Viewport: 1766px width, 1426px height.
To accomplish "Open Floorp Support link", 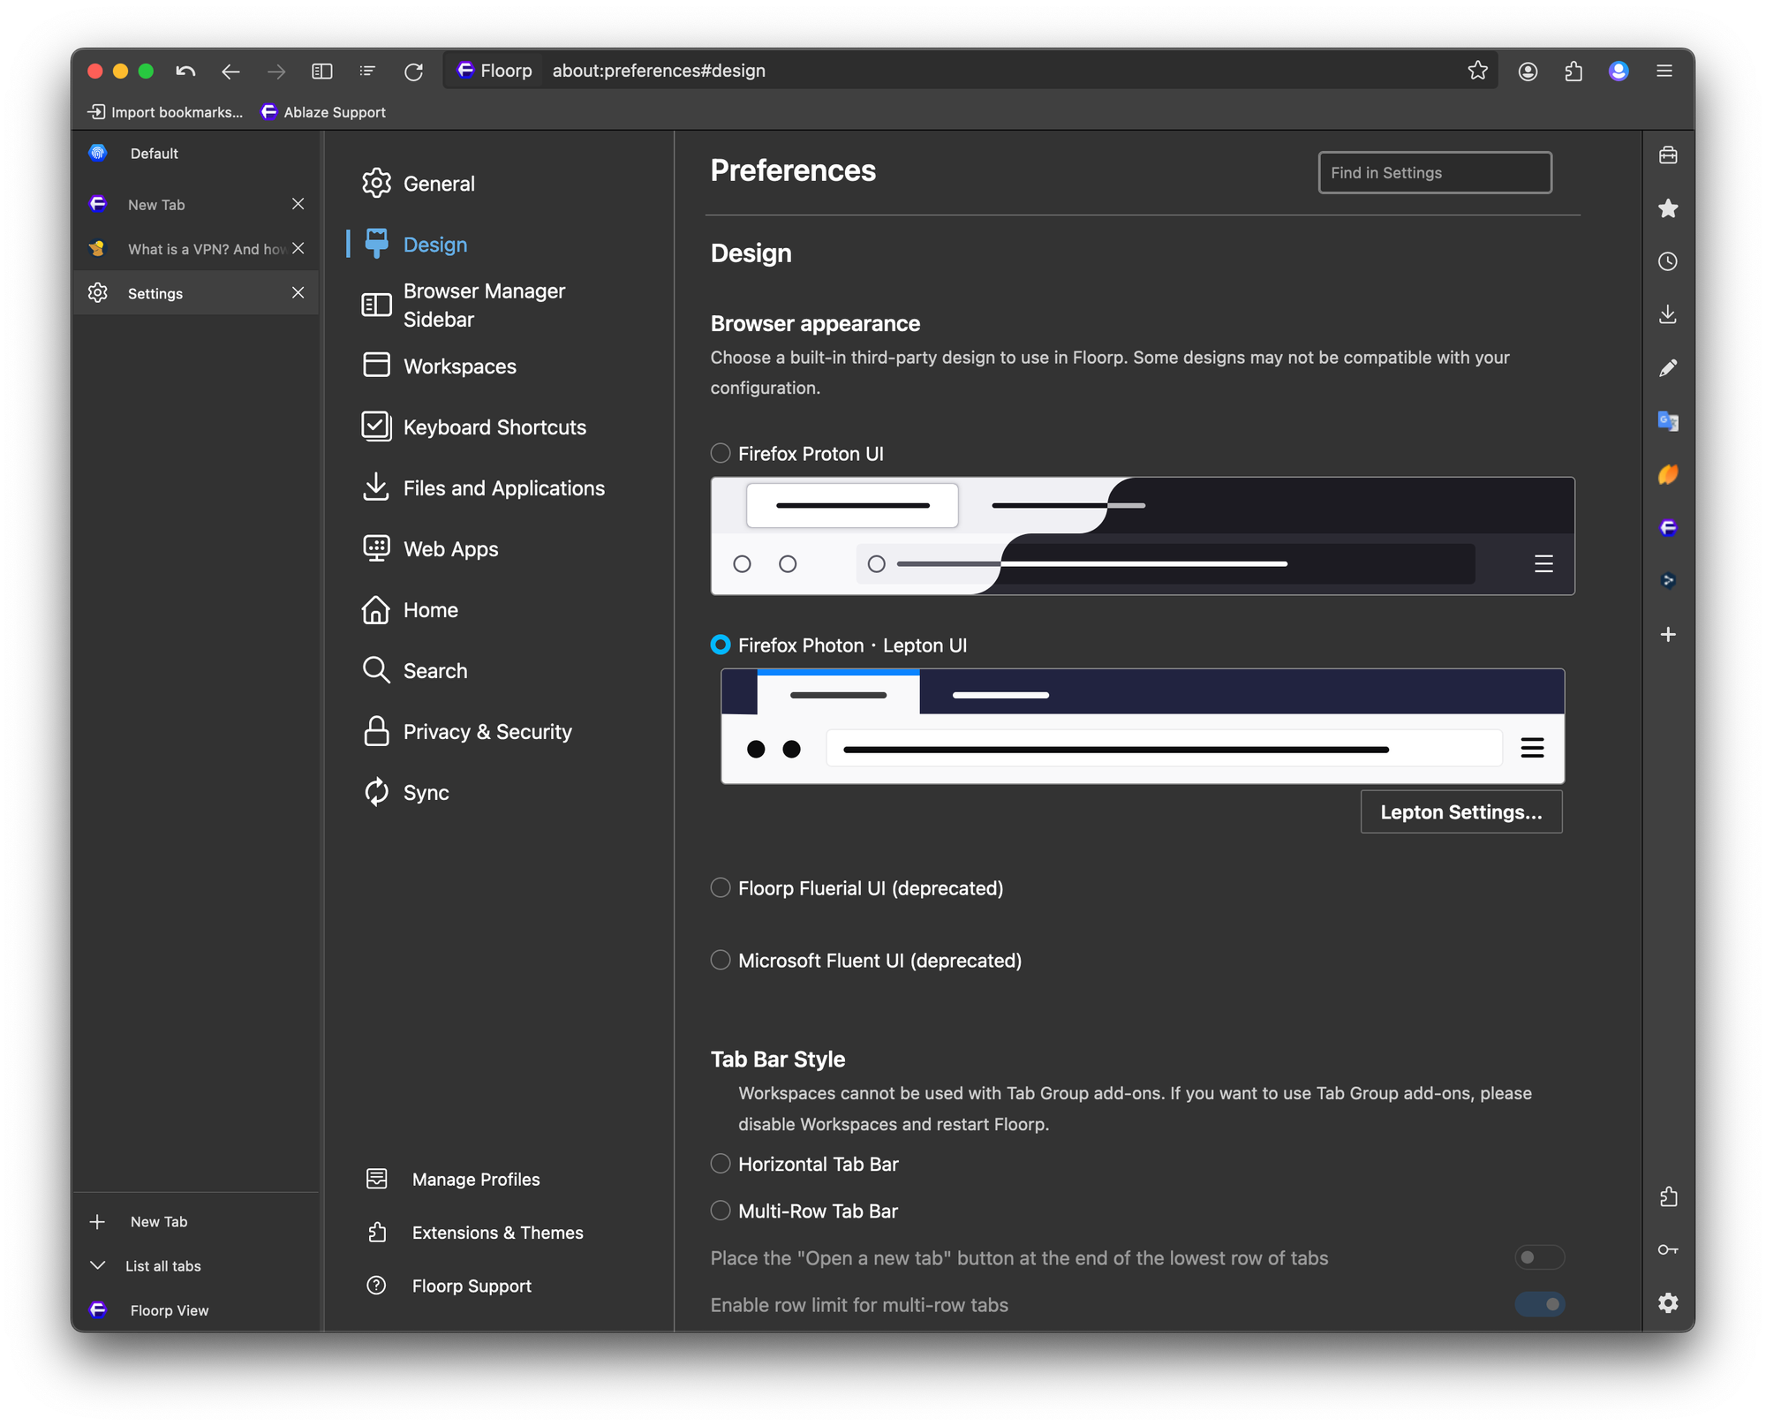I will [449, 1285].
